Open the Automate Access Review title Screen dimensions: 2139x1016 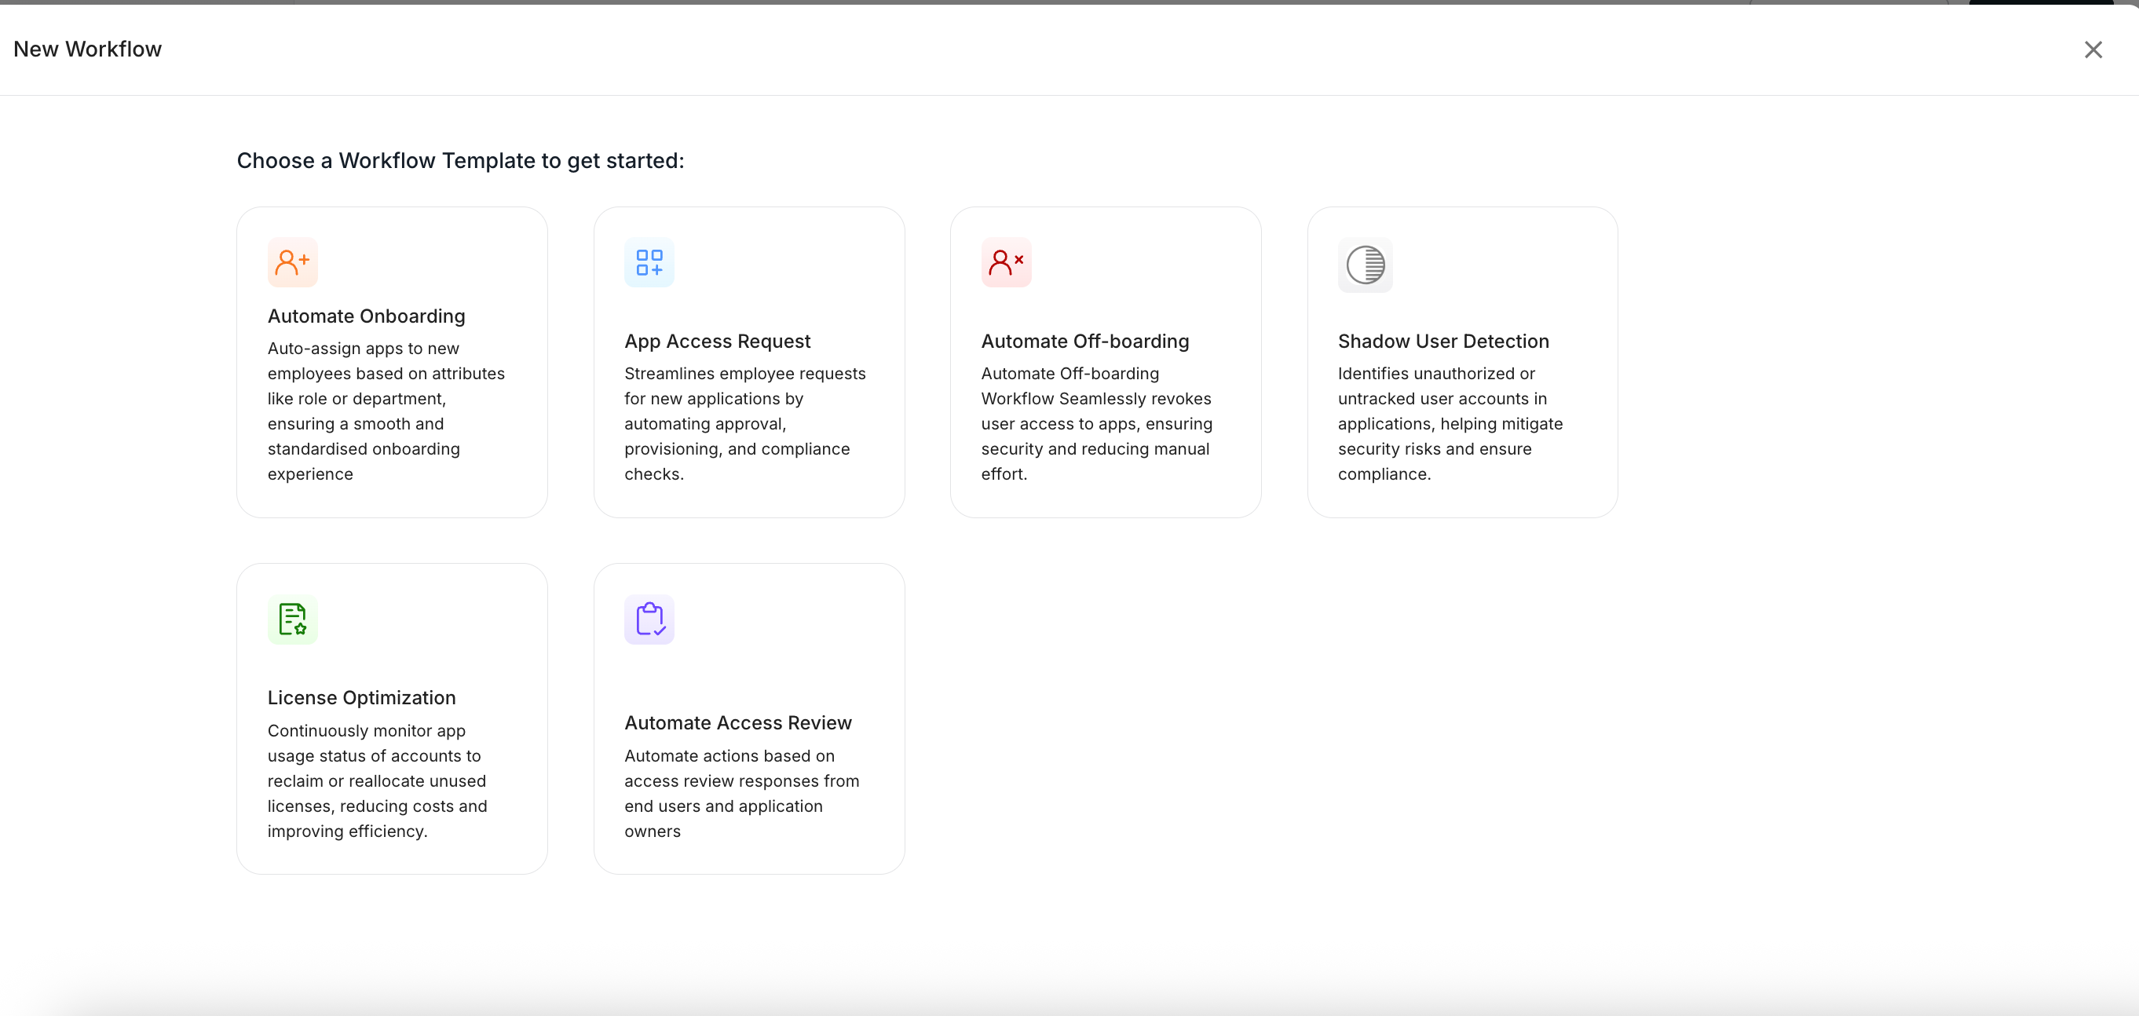point(737,723)
